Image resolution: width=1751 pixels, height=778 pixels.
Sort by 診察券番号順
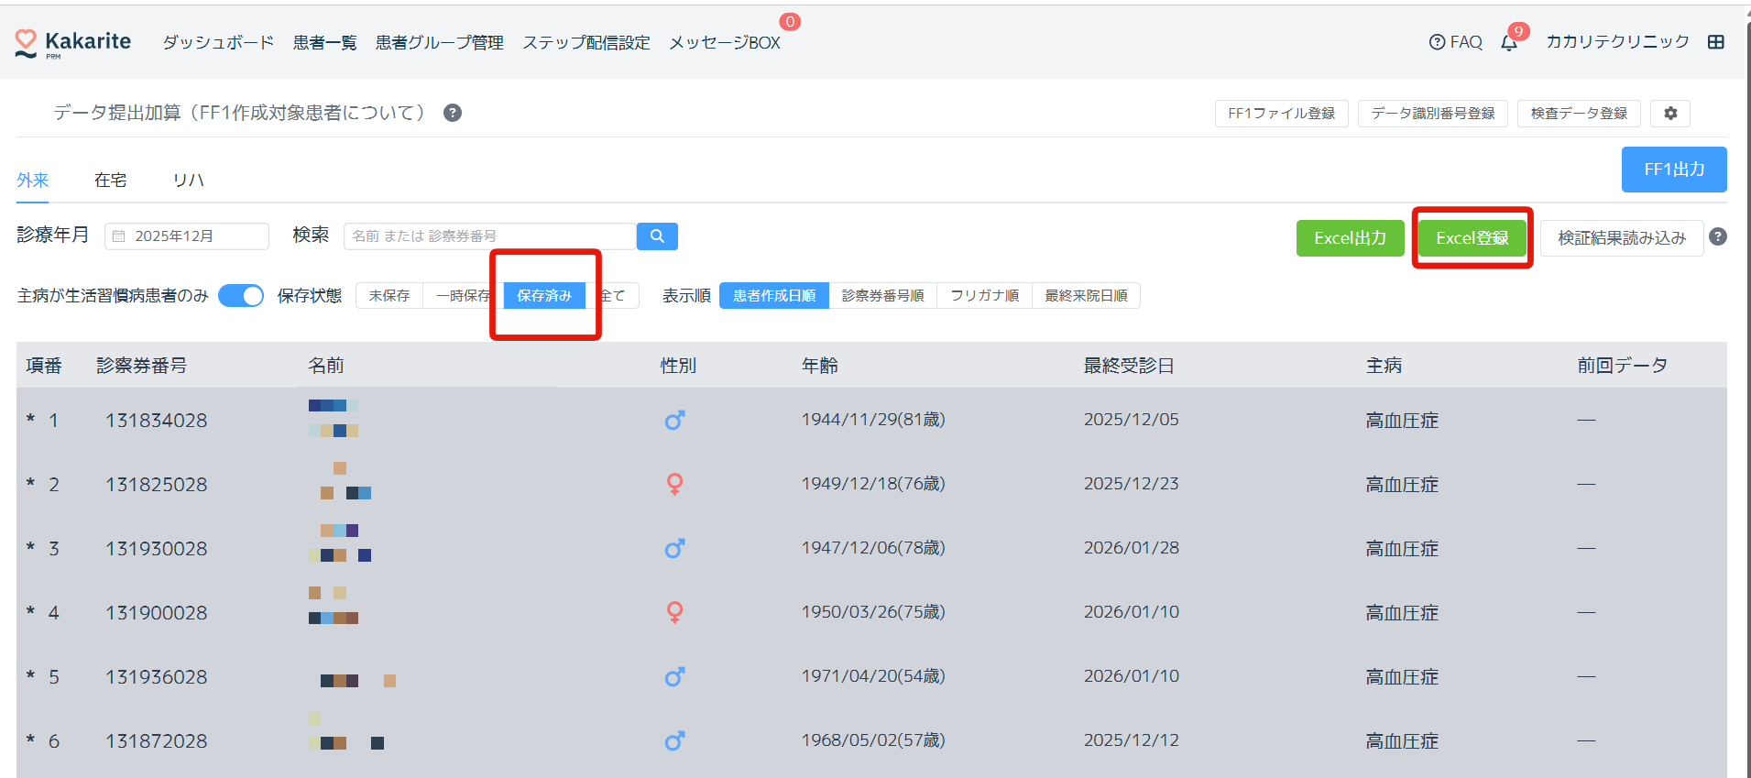882,295
